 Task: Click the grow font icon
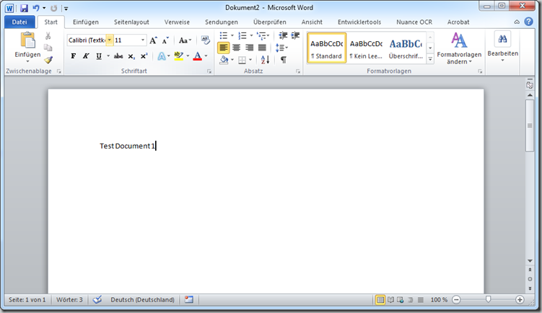coord(153,40)
